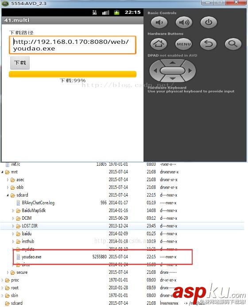Screen dimensions: 248x307
Task: Tap the Back hardware button
Action: click(x=208, y=44)
